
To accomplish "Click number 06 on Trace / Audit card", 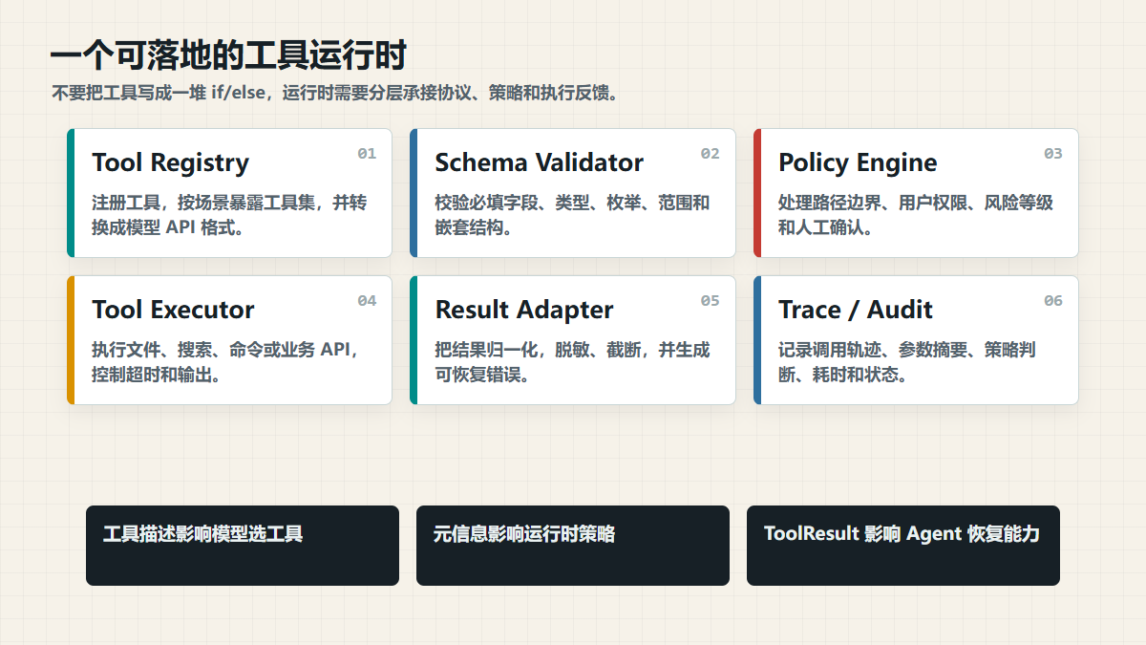I will 1052,301.
